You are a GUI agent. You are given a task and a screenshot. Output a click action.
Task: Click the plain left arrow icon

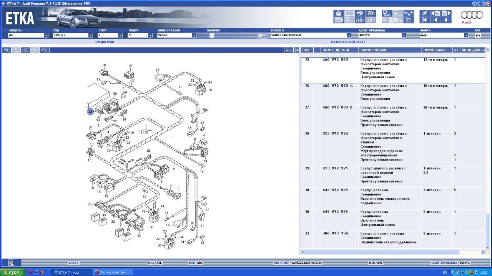(446, 20)
